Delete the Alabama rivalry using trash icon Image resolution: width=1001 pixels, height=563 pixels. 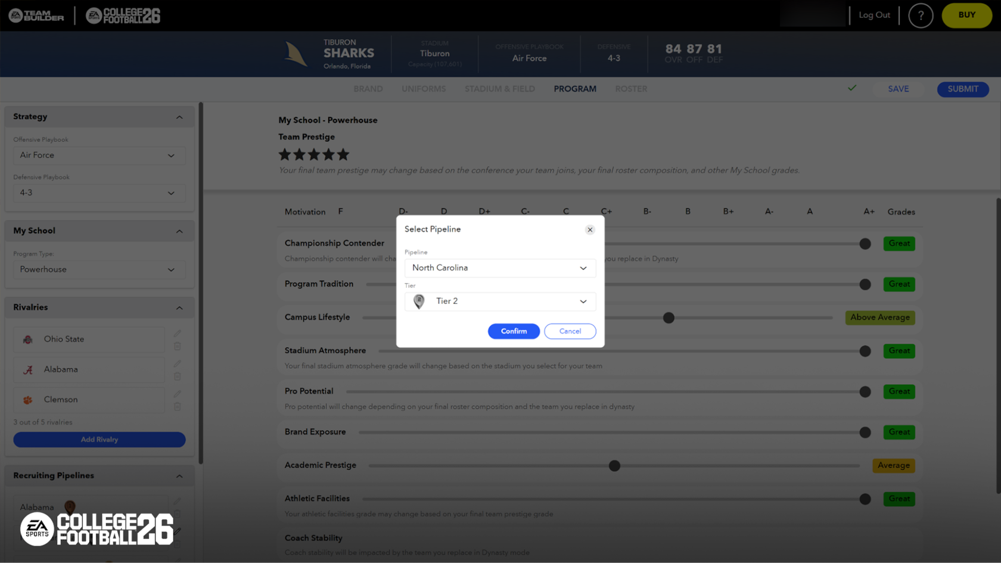click(x=177, y=375)
